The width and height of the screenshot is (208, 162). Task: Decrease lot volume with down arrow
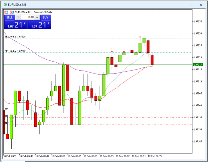18,17
